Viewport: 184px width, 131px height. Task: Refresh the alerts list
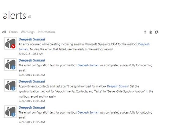pos(156,32)
